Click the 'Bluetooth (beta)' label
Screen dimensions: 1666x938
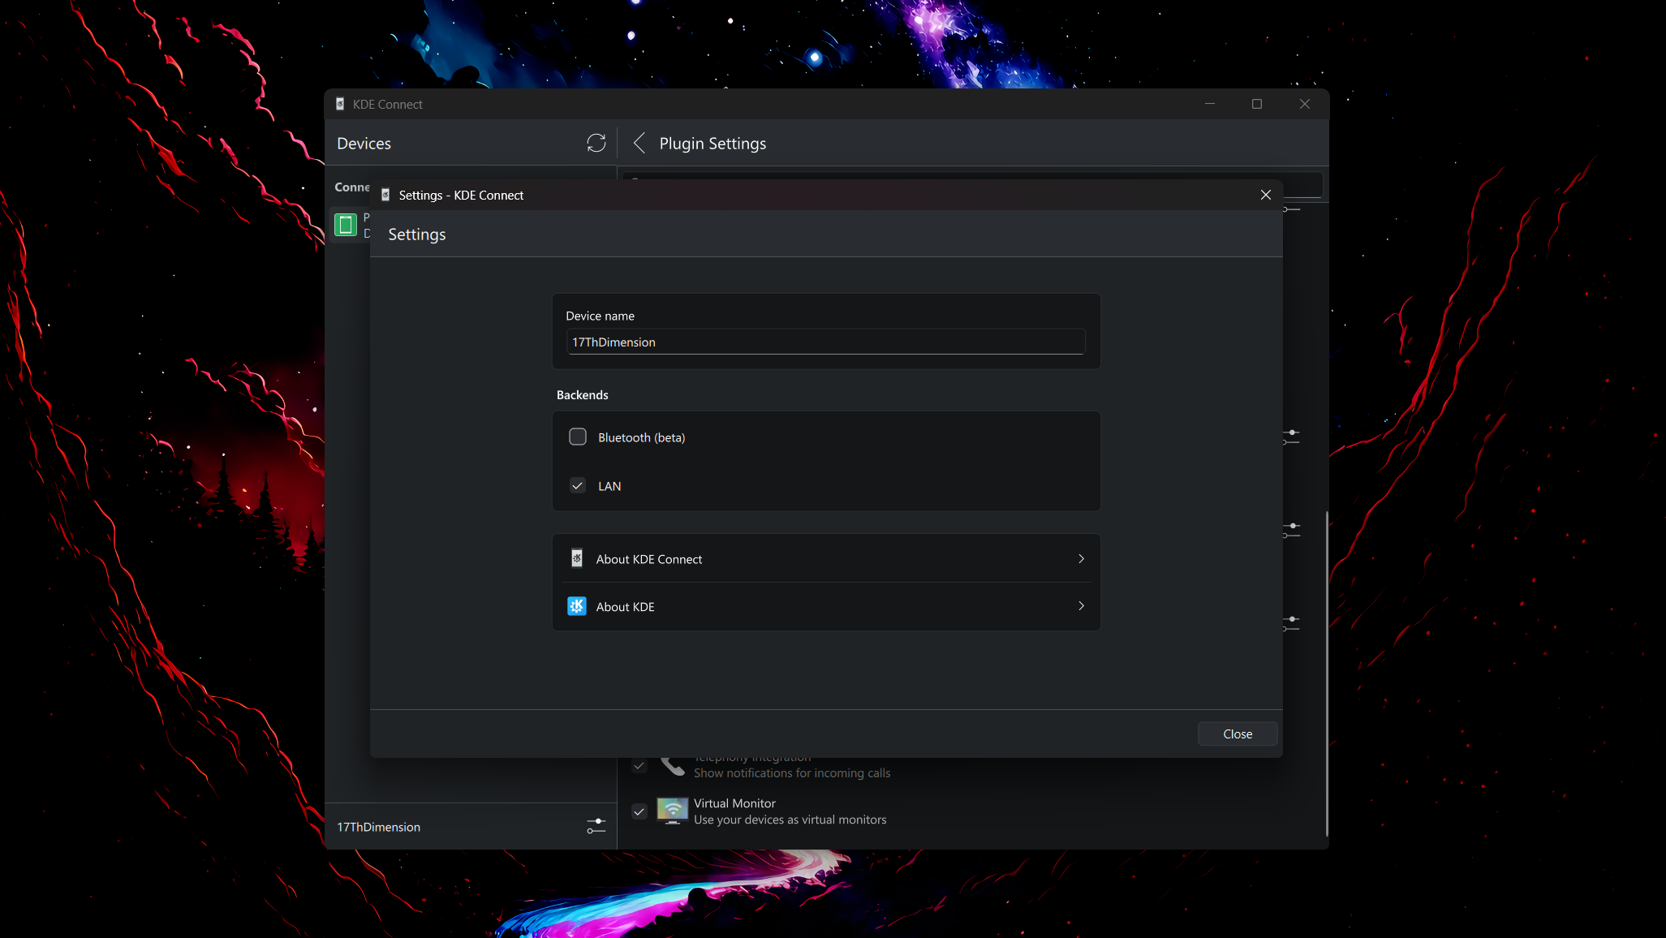[641, 437]
